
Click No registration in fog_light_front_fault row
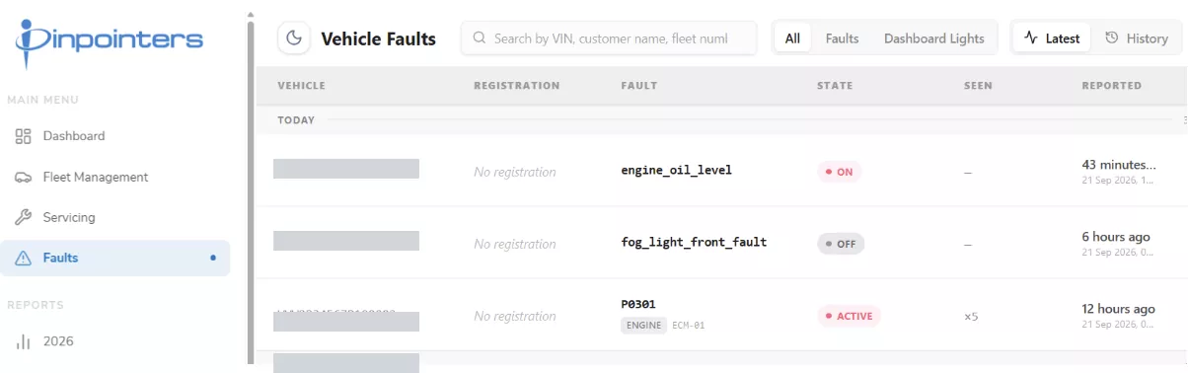coord(515,244)
